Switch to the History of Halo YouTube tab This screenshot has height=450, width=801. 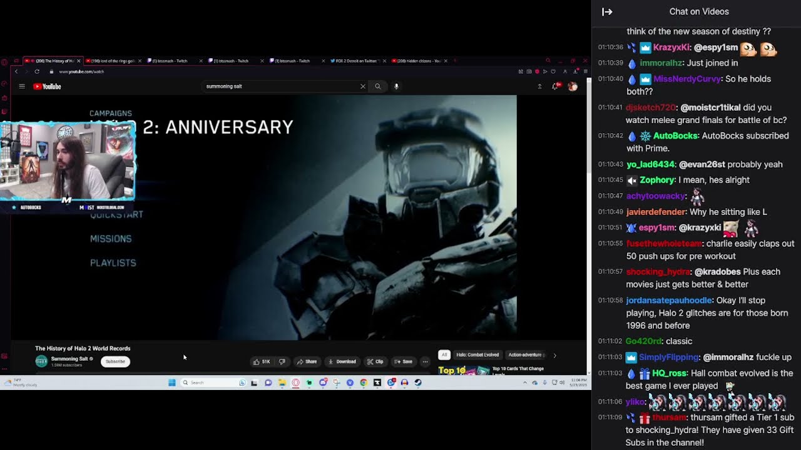(x=54, y=61)
